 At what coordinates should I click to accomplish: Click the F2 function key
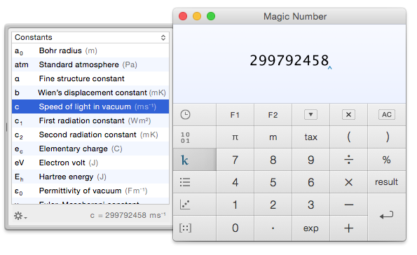pyautogui.click(x=273, y=115)
